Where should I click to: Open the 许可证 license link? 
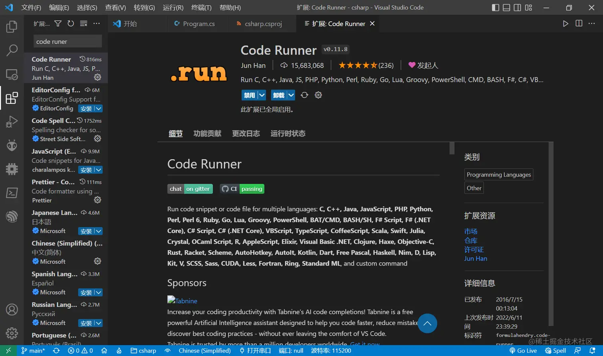click(x=474, y=250)
